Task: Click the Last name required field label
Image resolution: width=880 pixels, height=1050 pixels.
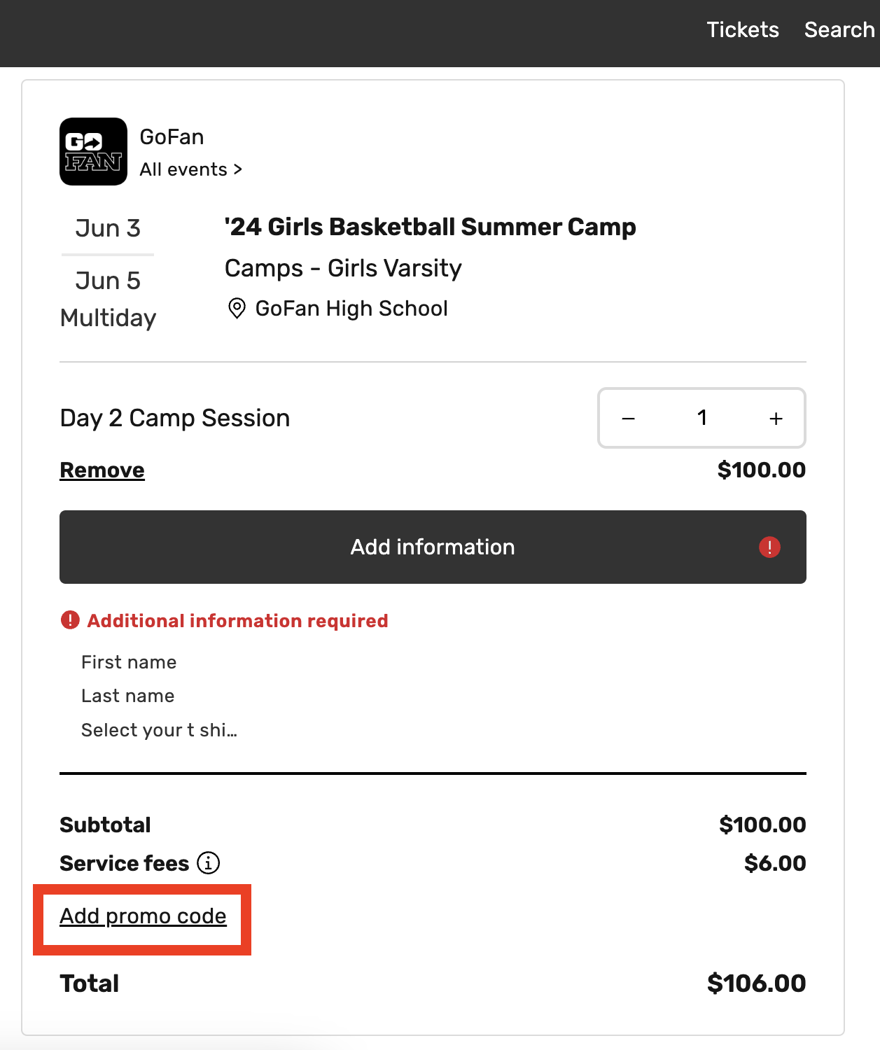Action: tap(127, 696)
